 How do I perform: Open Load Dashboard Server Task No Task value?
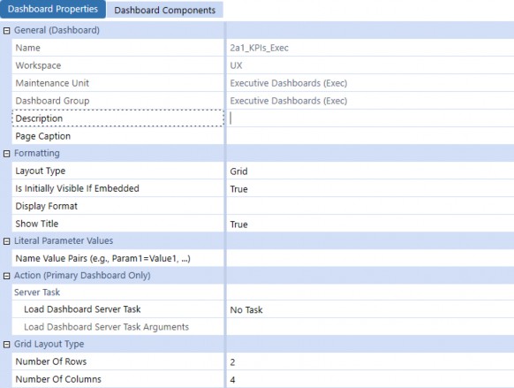[x=370, y=309]
